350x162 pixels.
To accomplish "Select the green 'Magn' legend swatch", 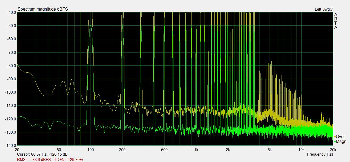I will click(x=335, y=142).
